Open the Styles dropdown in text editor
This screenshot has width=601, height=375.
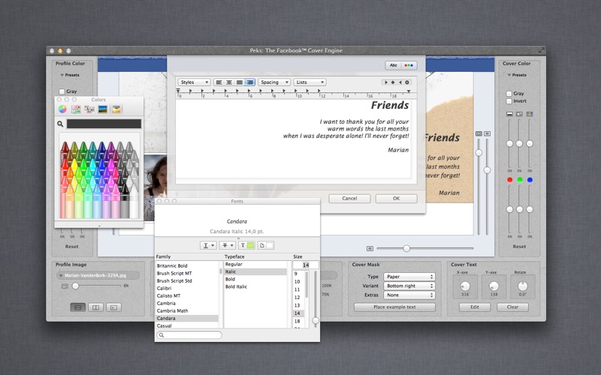coord(194,82)
